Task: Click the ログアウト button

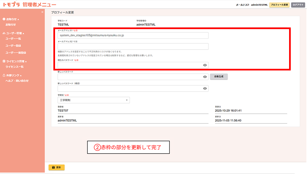Action: (x=298, y=5)
